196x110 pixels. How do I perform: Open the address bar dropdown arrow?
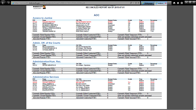[x=134, y=3]
